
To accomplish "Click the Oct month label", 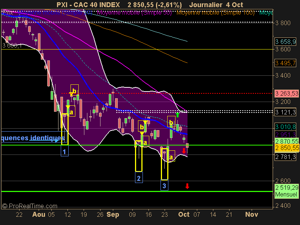I will click(x=184, y=214).
